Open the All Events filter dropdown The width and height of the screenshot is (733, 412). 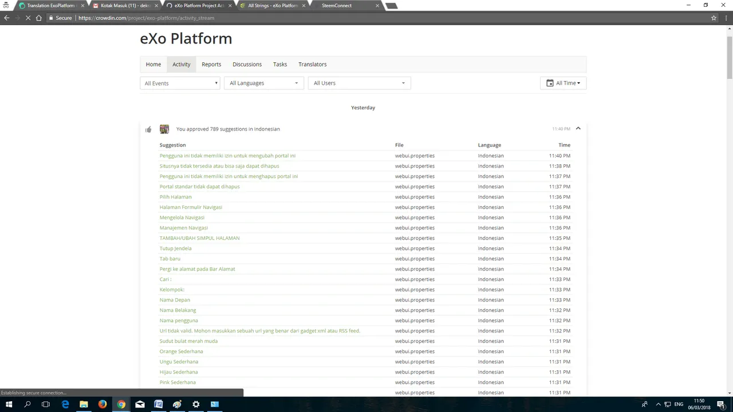(x=180, y=83)
